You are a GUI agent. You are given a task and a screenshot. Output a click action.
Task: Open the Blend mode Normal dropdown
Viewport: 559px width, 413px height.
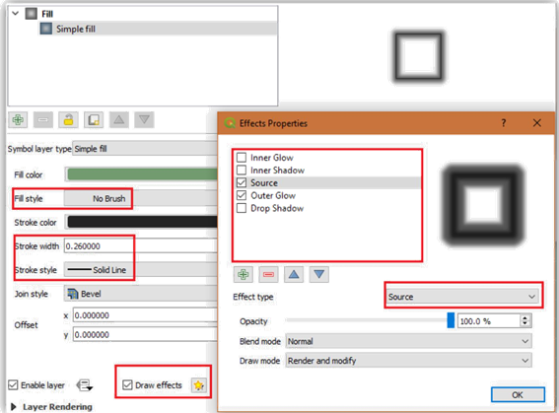tap(408, 341)
